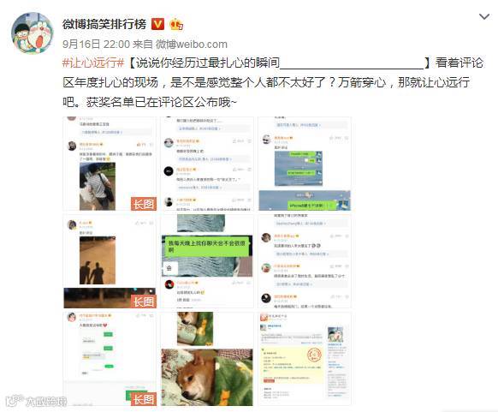498x412 pixels.
Task: Open the 微博搞笑排行榜 account name
Action: (104, 25)
